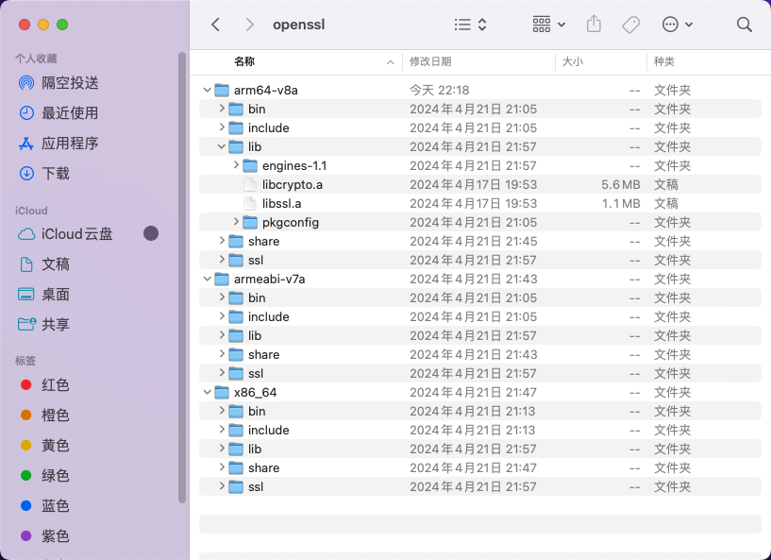Viewport: 771px width, 560px height.
Task: Expand bin under arm64-v8a
Action: click(x=222, y=109)
